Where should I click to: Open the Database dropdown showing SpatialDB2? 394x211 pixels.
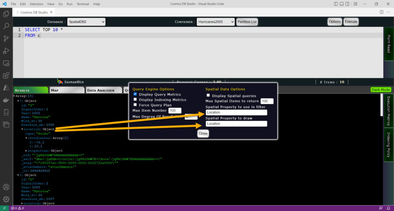(x=86, y=22)
